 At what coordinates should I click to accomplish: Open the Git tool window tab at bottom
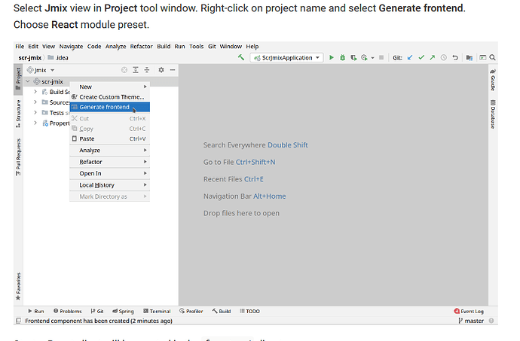97,311
